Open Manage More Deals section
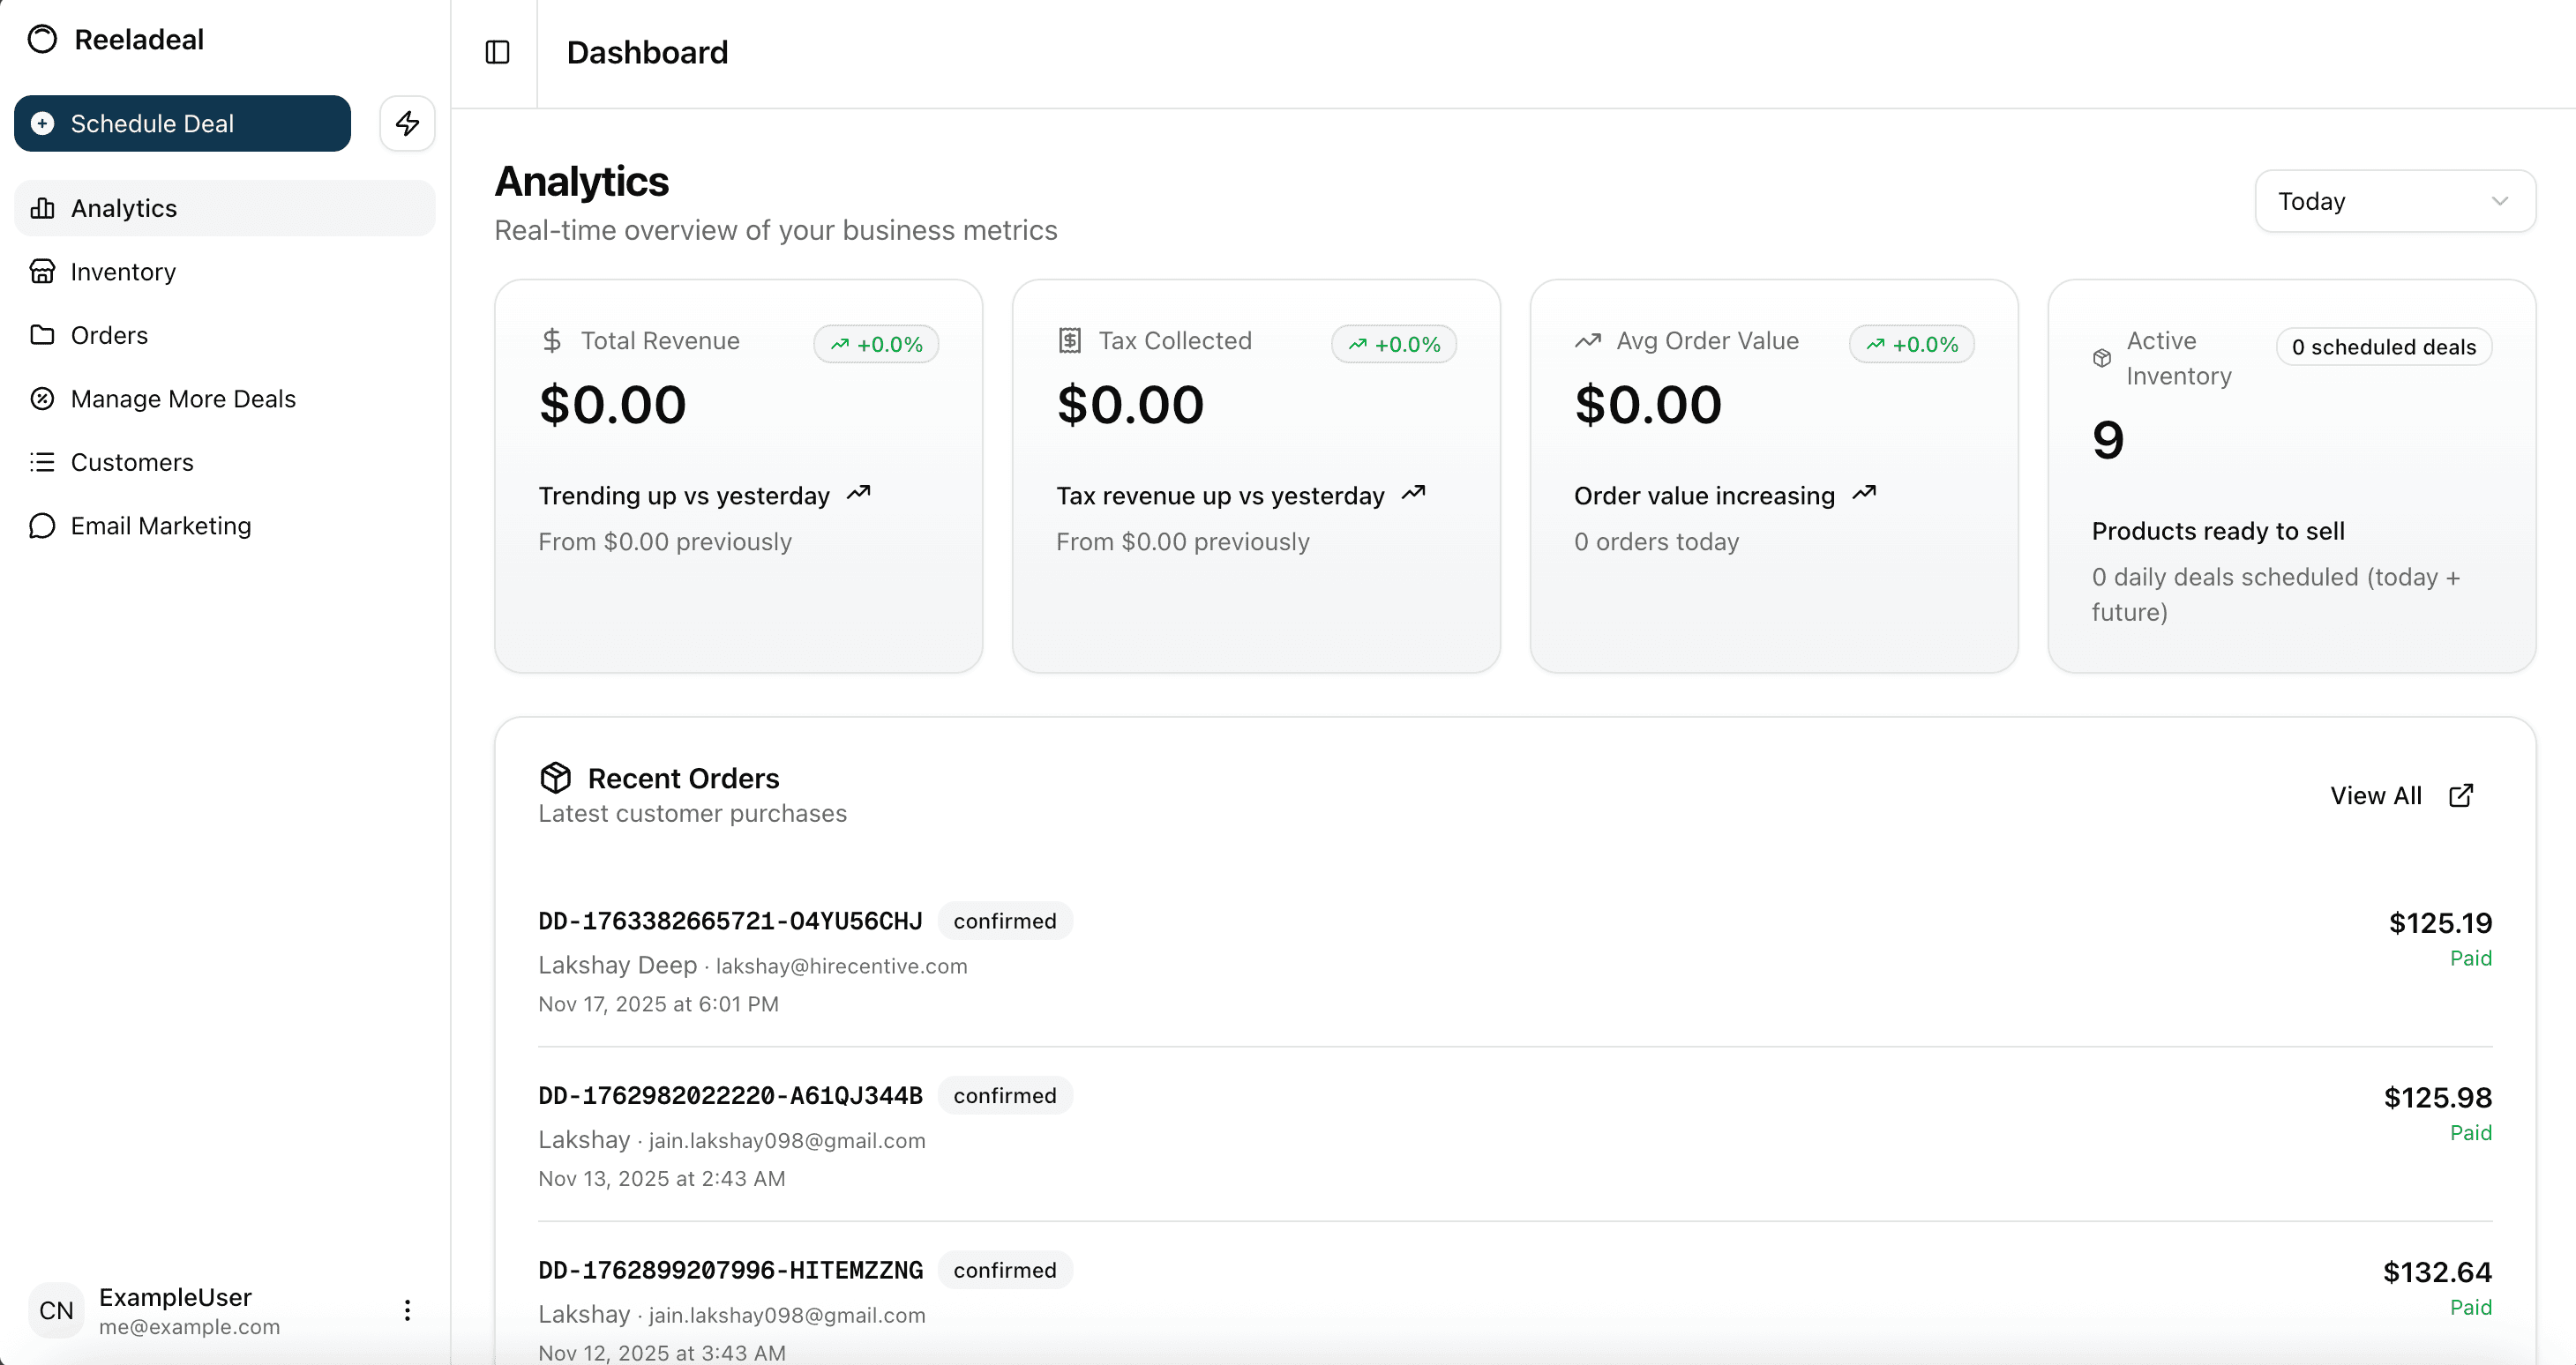Image resolution: width=2576 pixels, height=1365 pixels. tap(183, 399)
